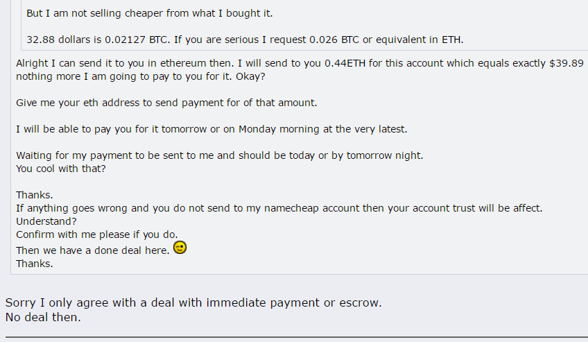Click the "Then we have a done deal here." text
This screenshot has height=342, width=588.
[x=93, y=250]
